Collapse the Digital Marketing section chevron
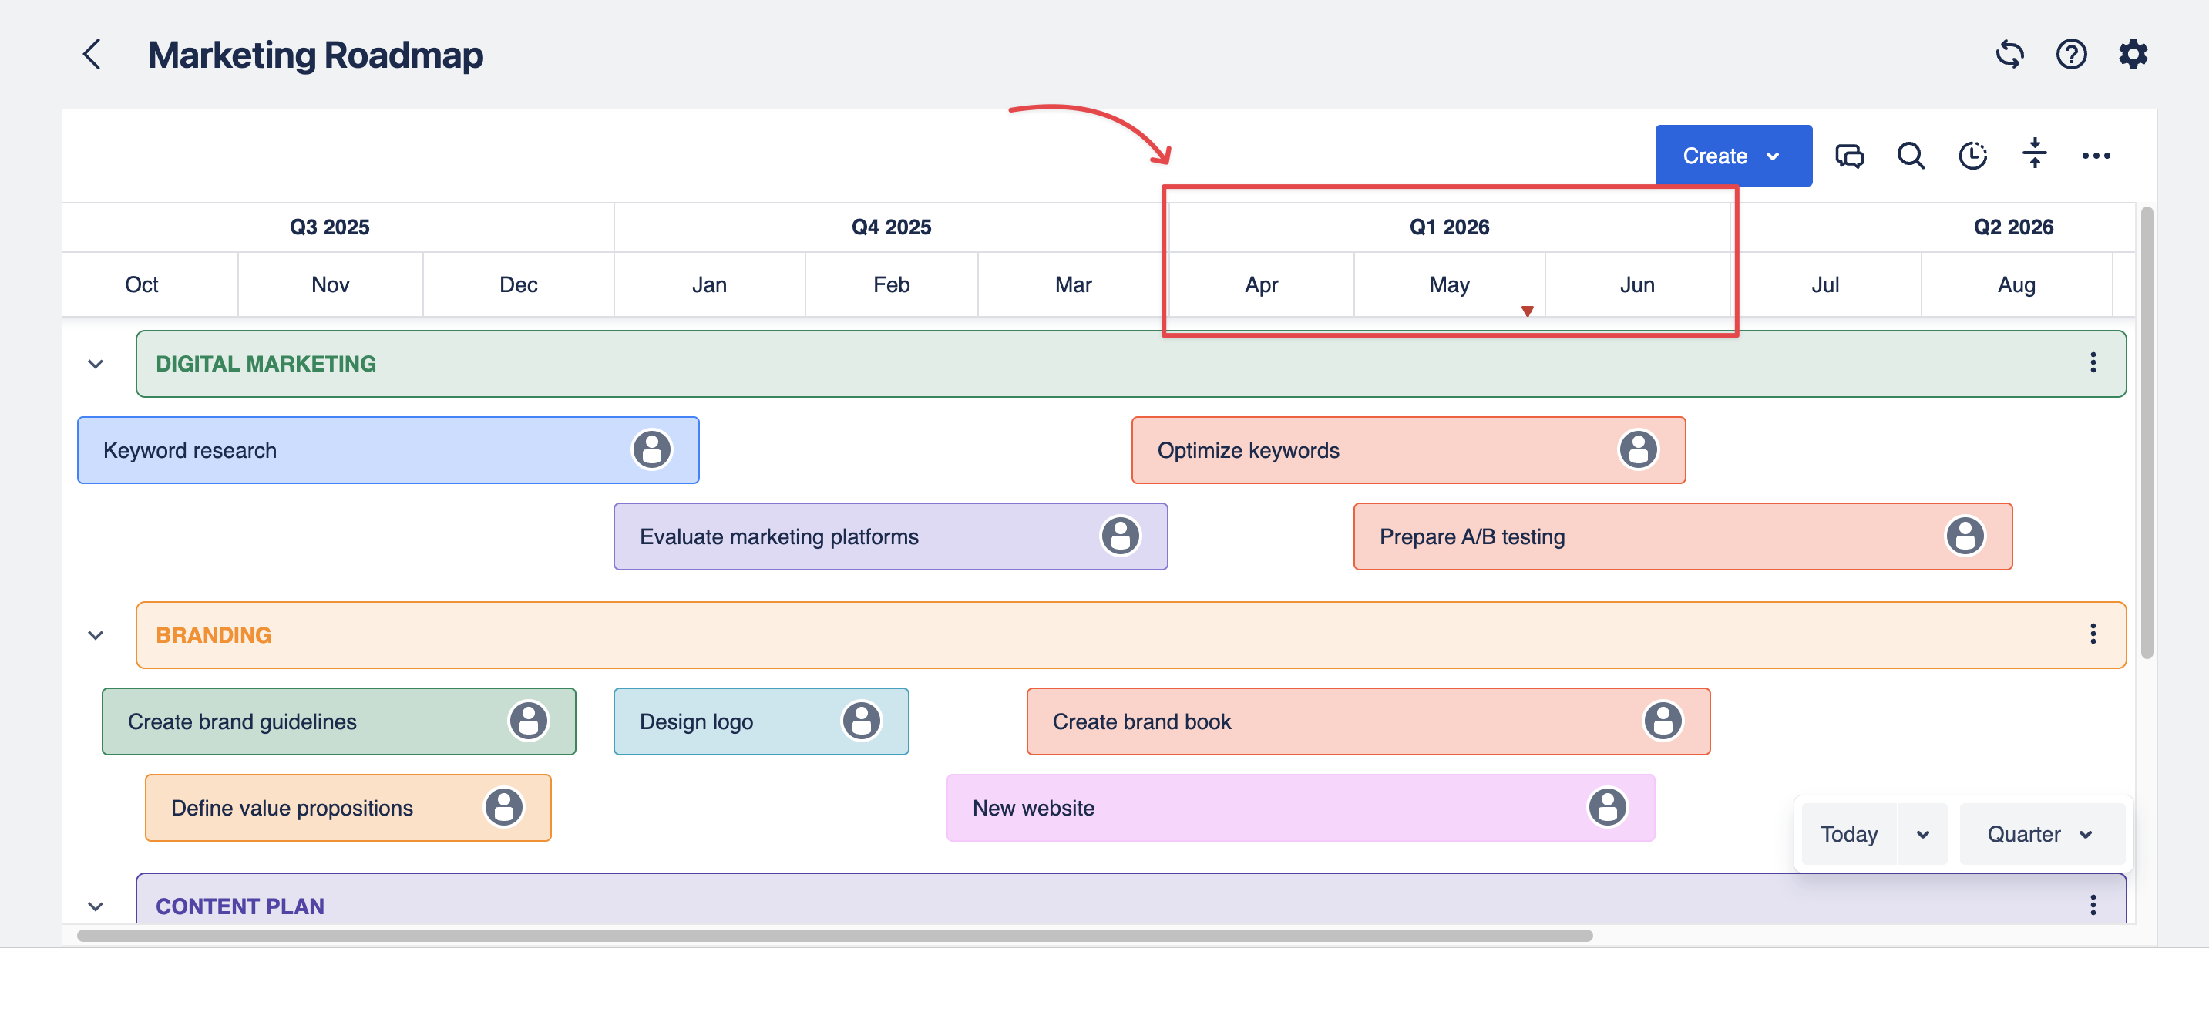The width and height of the screenshot is (2209, 1019). pos(95,365)
